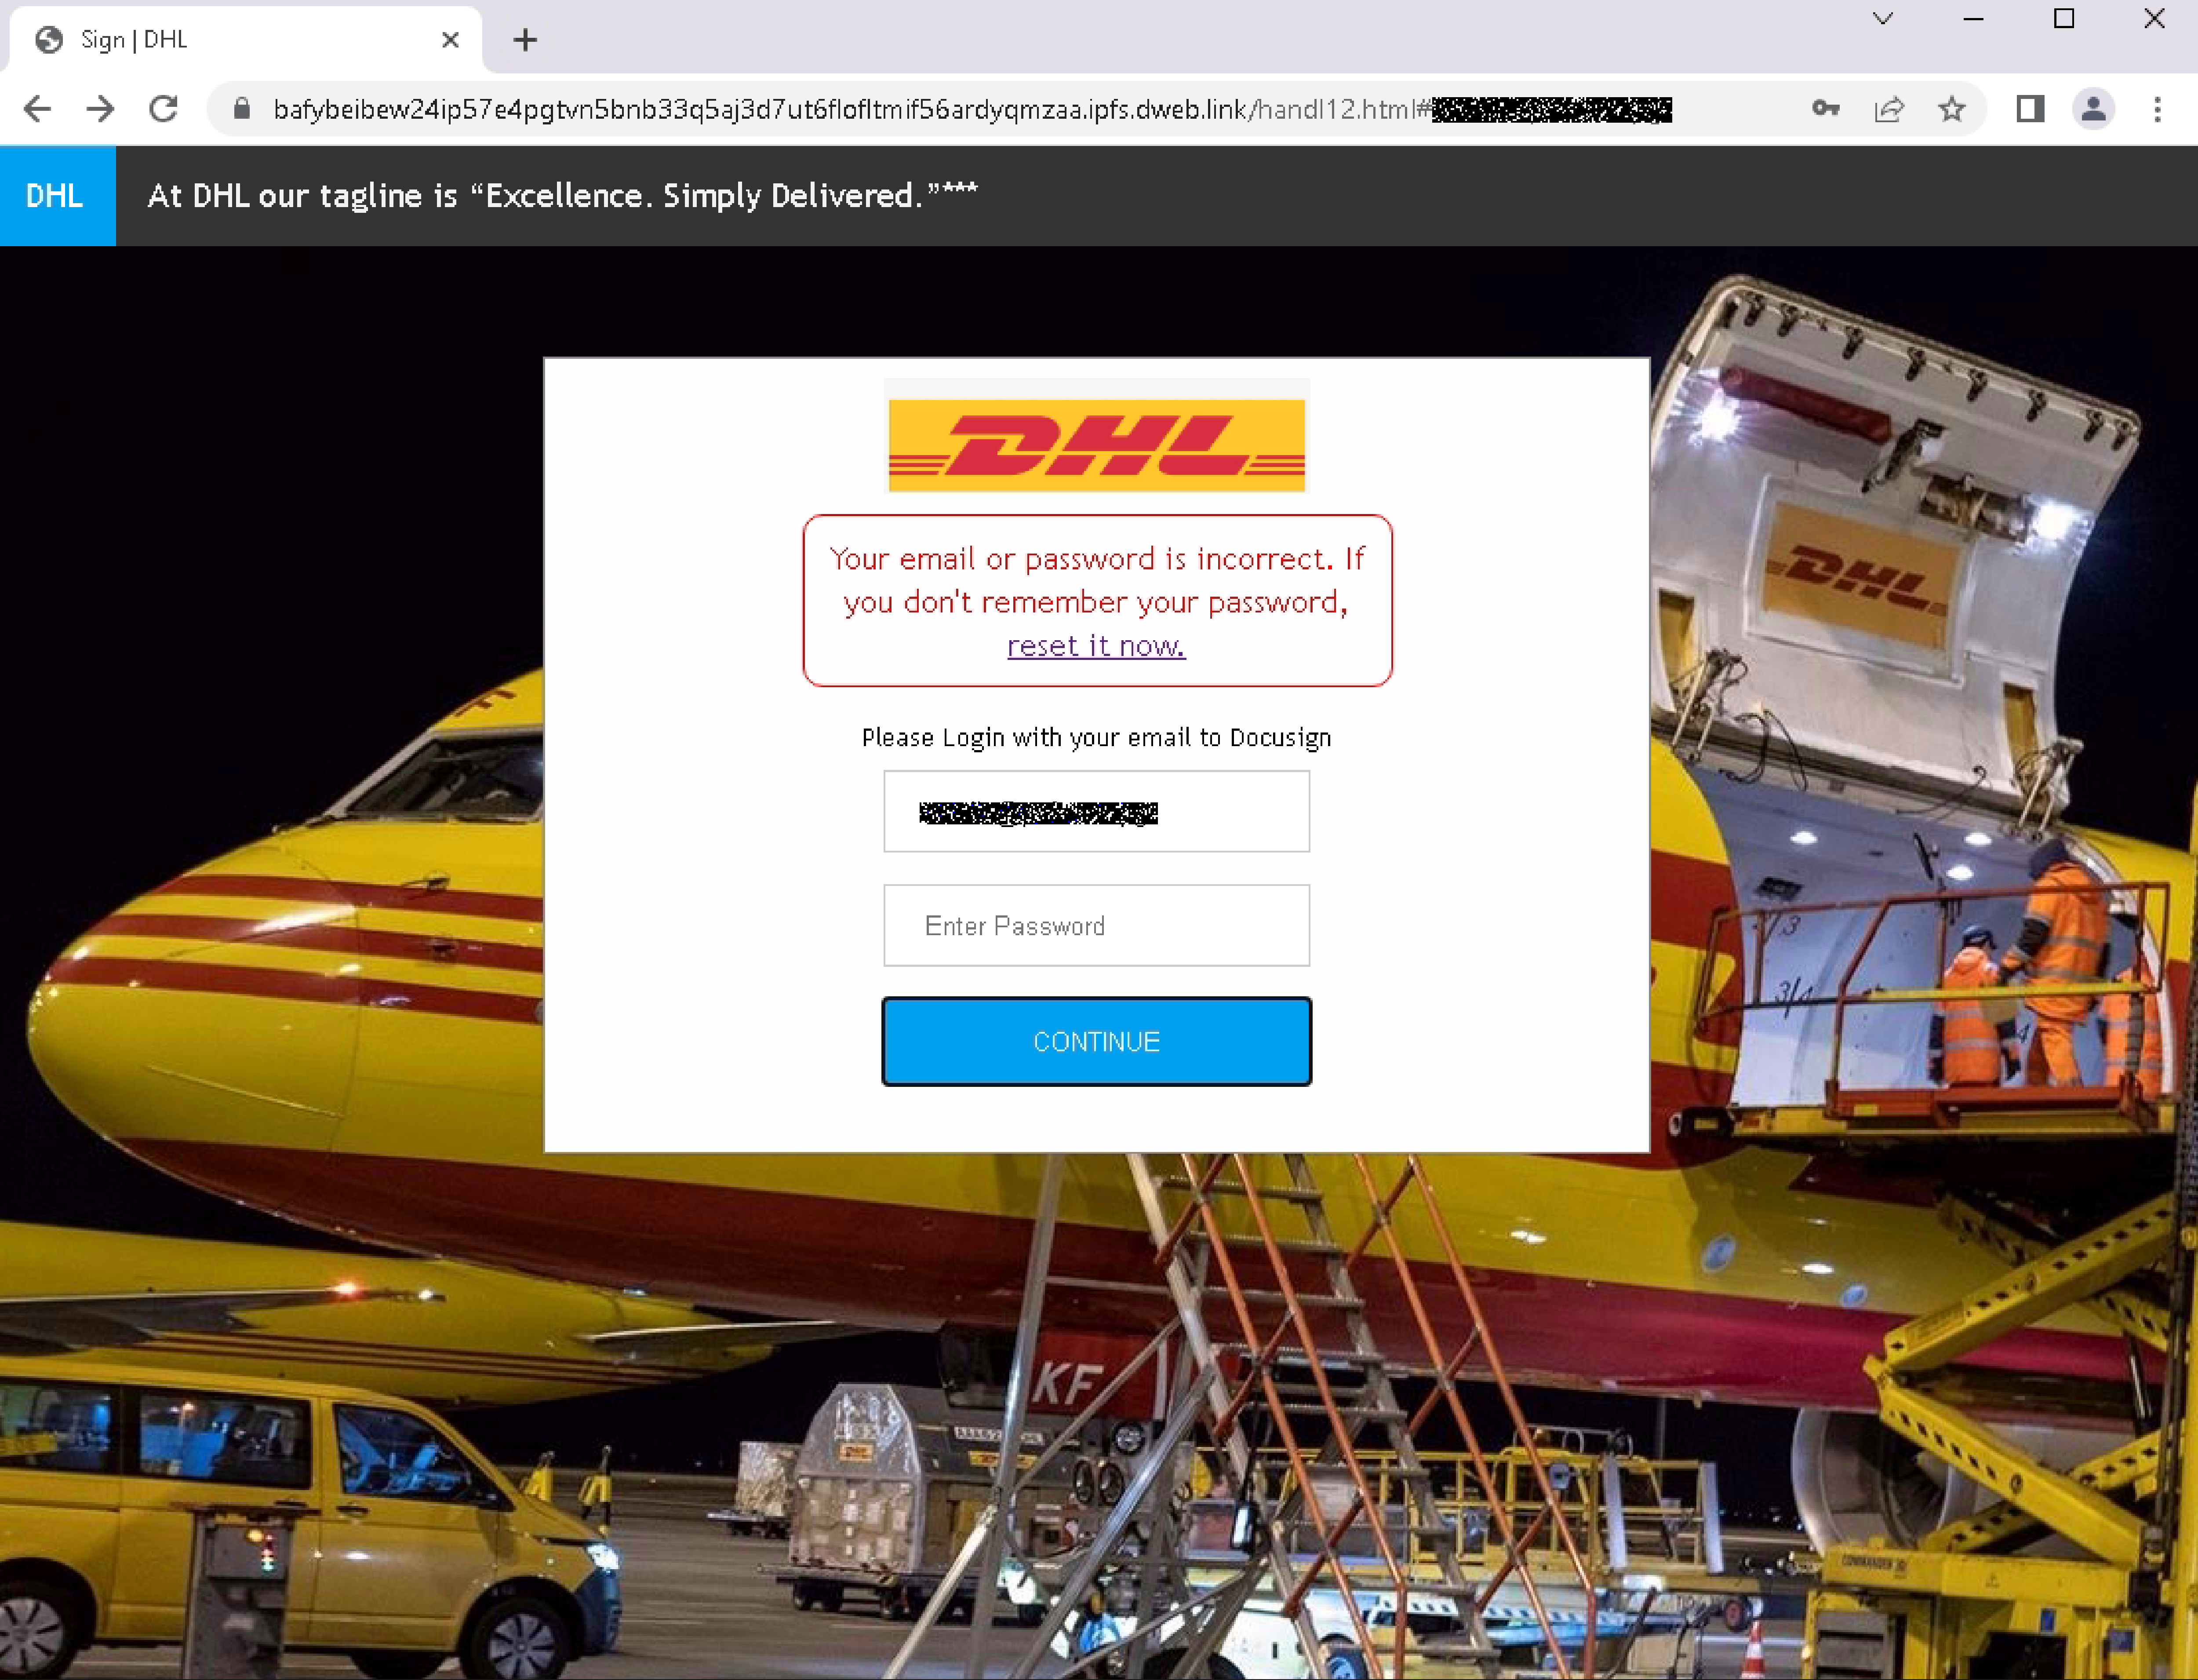The height and width of the screenshot is (1680, 2198).
Task: Reload the current page
Action: [x=163, y=109]
